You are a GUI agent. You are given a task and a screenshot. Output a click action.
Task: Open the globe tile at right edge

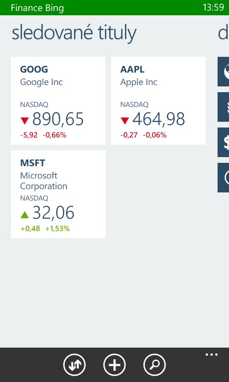[x=223, y=72]
